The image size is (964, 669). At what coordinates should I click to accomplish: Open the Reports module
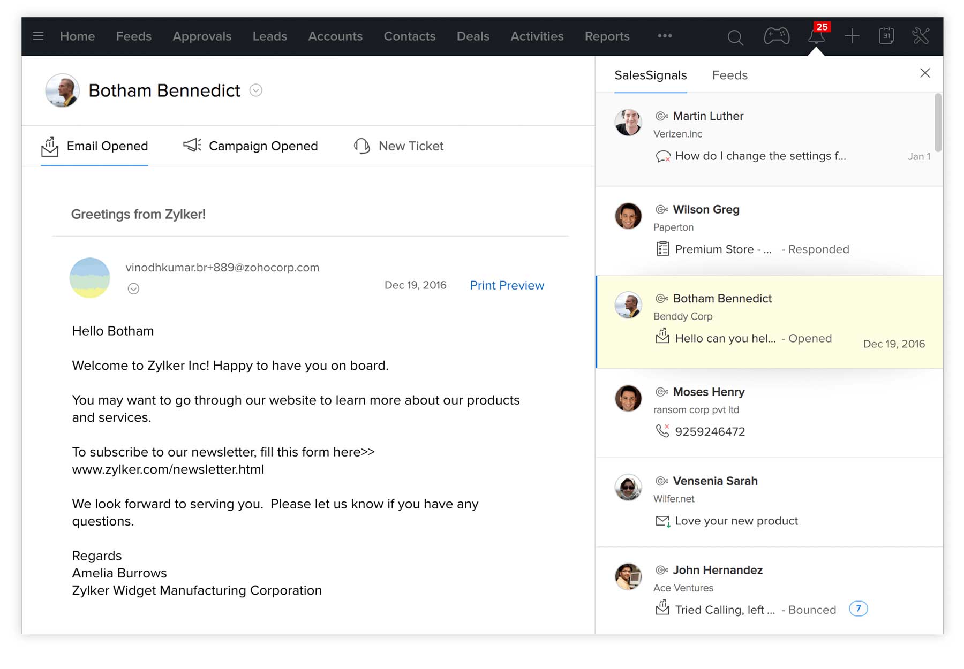point(607,36)
